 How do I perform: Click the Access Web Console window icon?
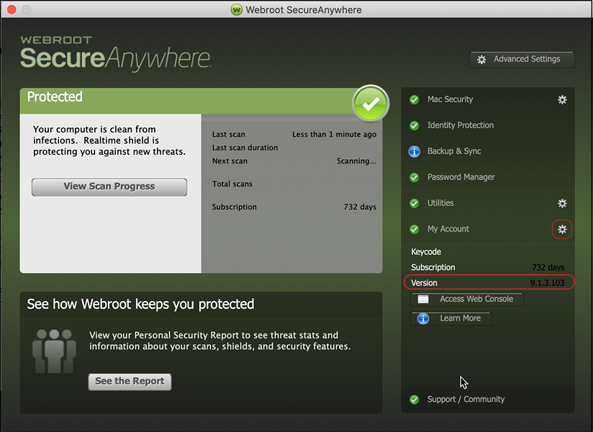(x=423, y=299)
